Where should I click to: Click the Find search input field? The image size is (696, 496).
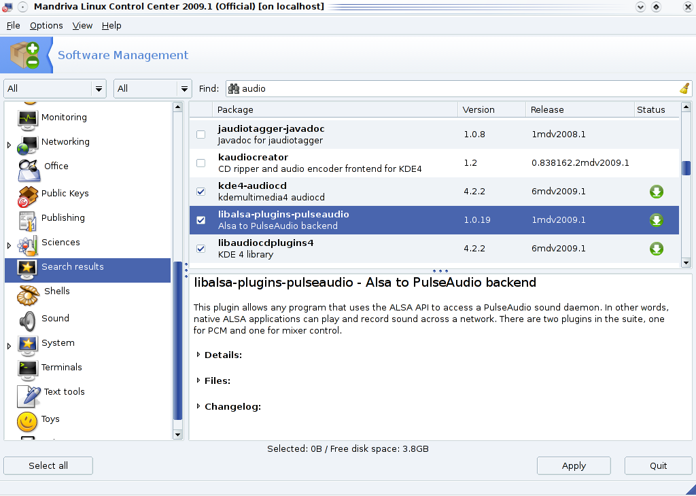click(455, 88)
